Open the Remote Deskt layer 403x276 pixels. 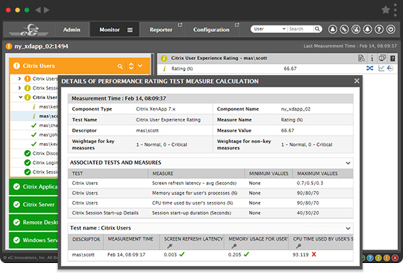pyautogui.click(x=33, y=223)
